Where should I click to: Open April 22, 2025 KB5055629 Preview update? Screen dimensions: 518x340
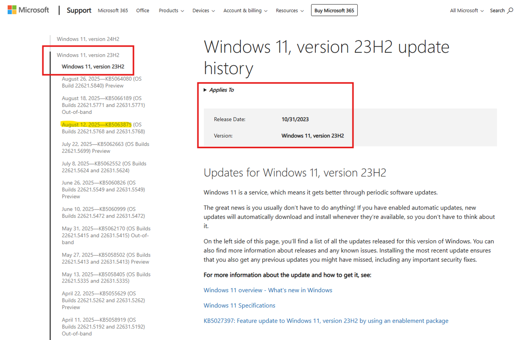click(x=104, y=300)
